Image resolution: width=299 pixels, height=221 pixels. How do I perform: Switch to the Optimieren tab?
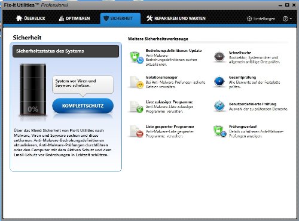click(x=74, y=19)
